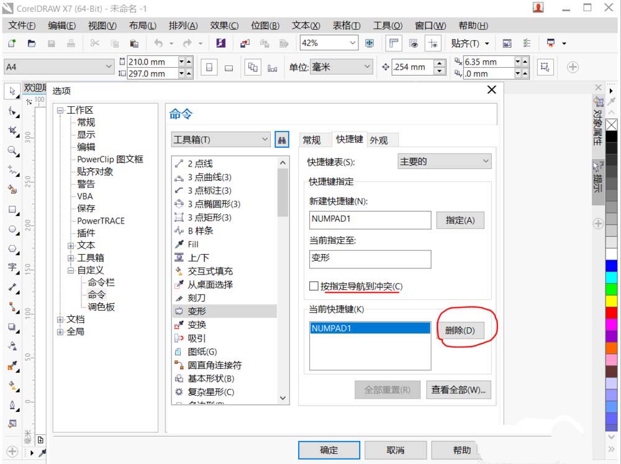Viewport: 621px width, 464px height.
Task: Click the 删除 delete shortcut button
Action: 460,330
